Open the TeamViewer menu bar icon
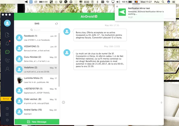The width and height of the screenshot is (179, 126). click(31, 2)
